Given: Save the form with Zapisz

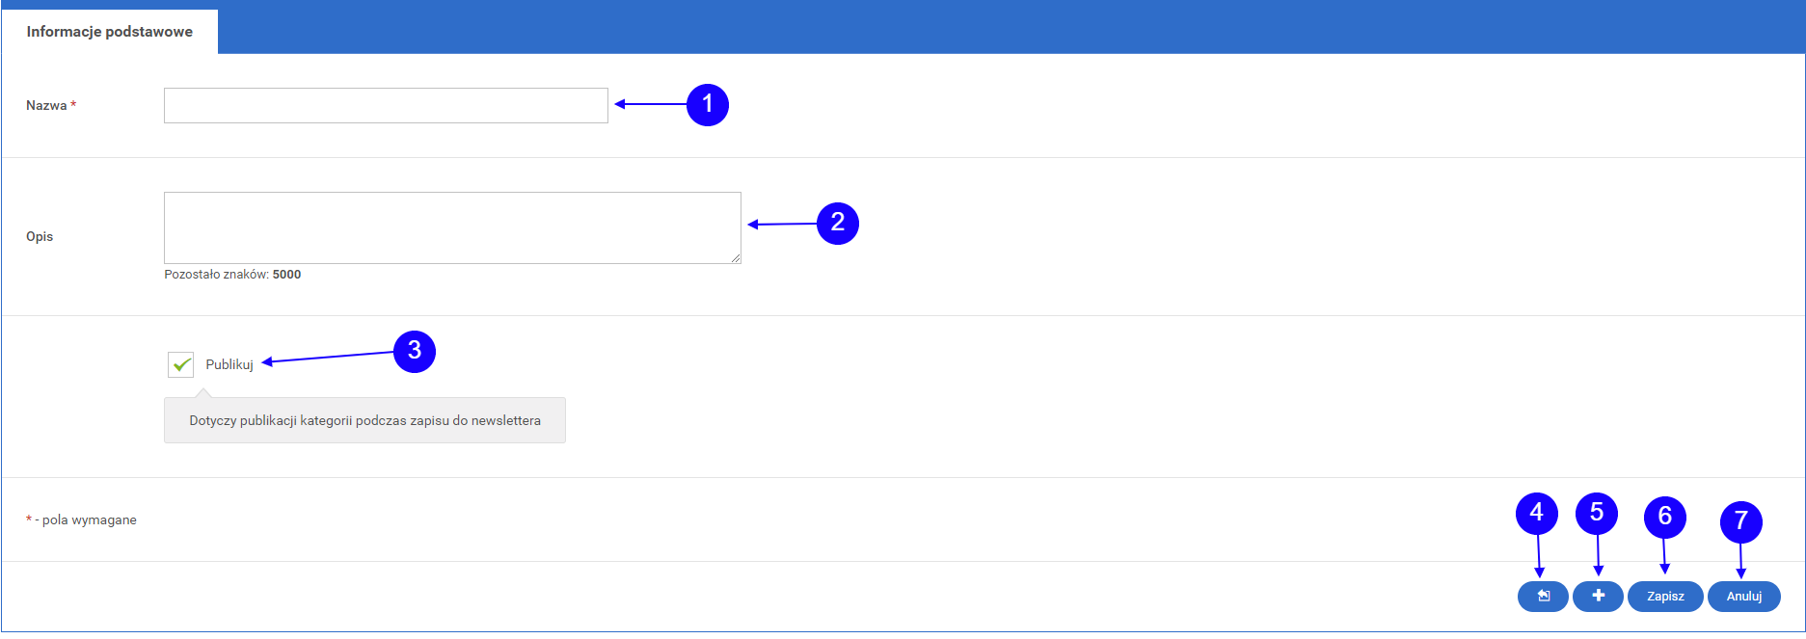Looking at the screenshot, I should 1665,597.
